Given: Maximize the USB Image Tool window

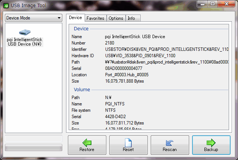Looking at the screenshot, I should pos(213,4).
